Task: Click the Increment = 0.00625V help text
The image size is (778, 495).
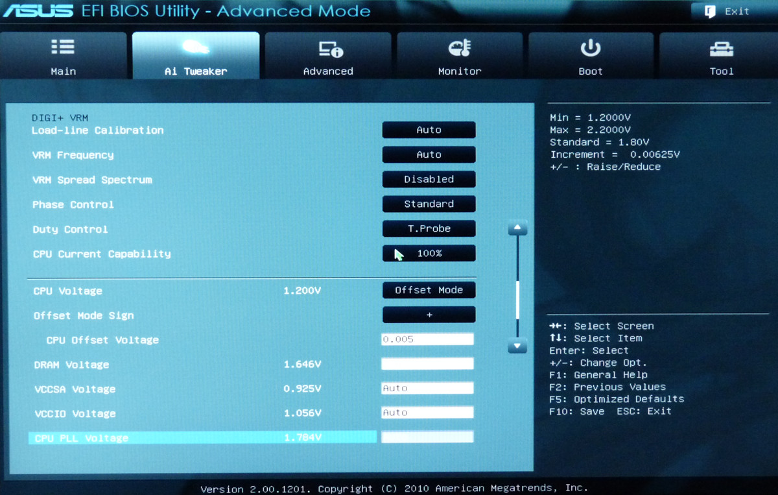Action: click(615, 154)
